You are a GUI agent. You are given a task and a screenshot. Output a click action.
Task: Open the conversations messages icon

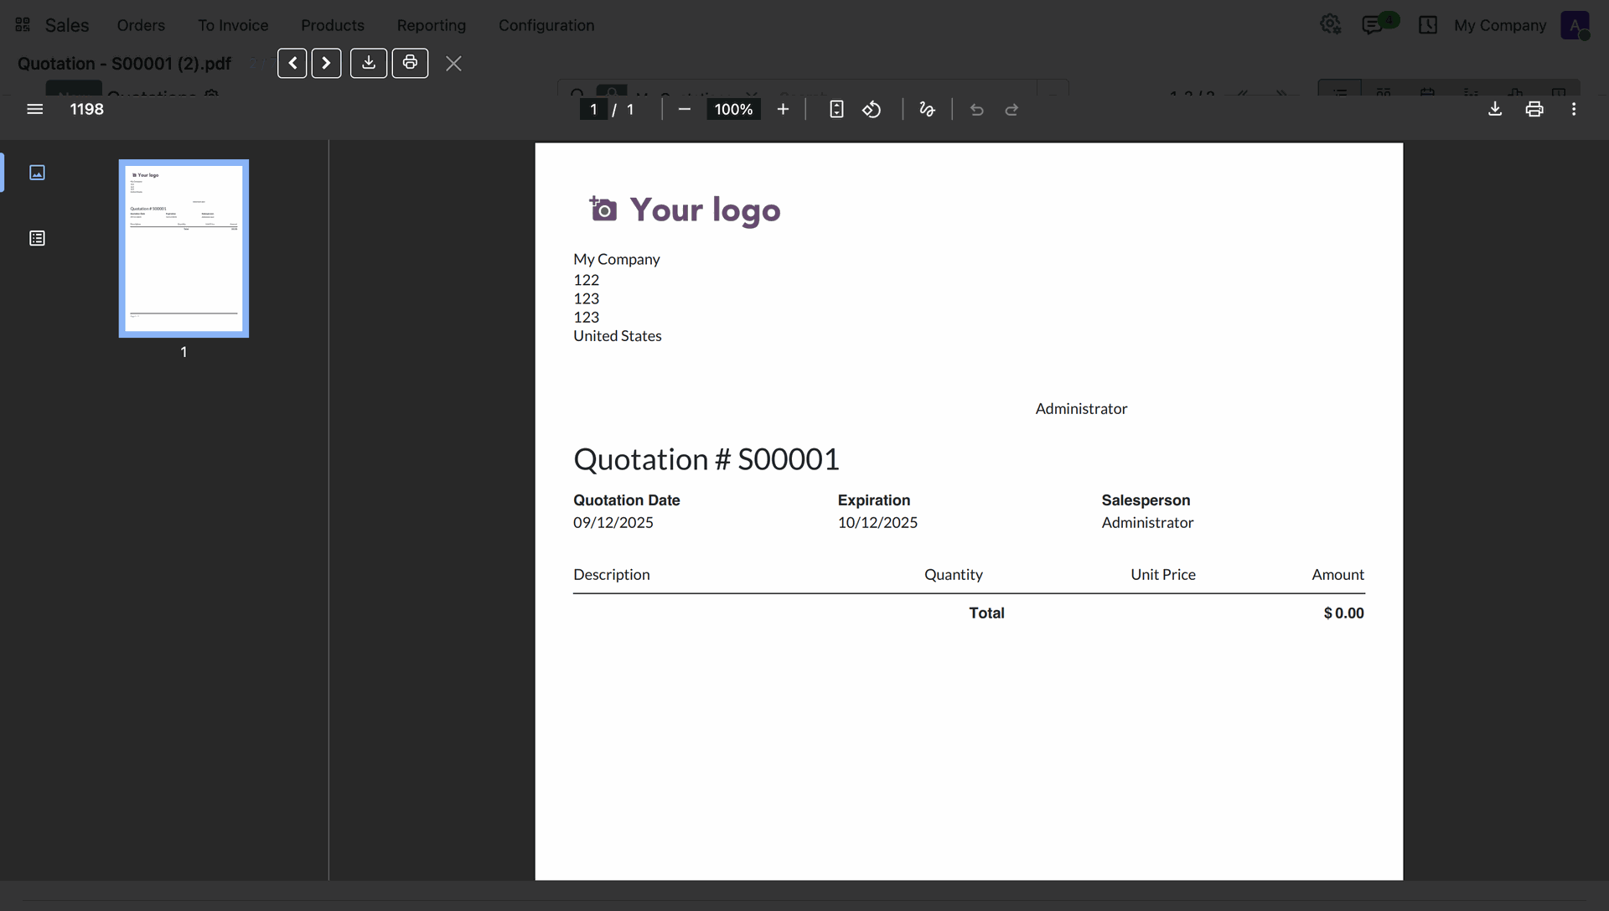click(x=1372, y=25)
